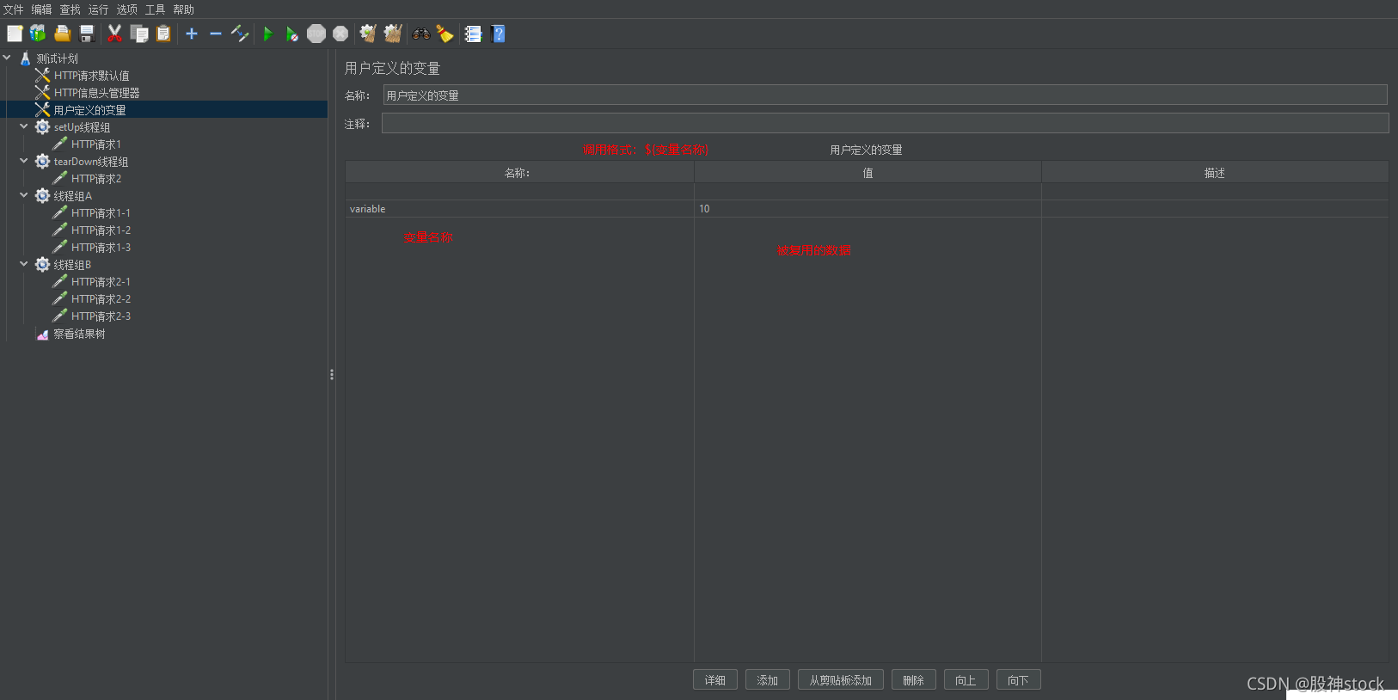
Task: Click the Stop test icon
Action: coord(316,34)
